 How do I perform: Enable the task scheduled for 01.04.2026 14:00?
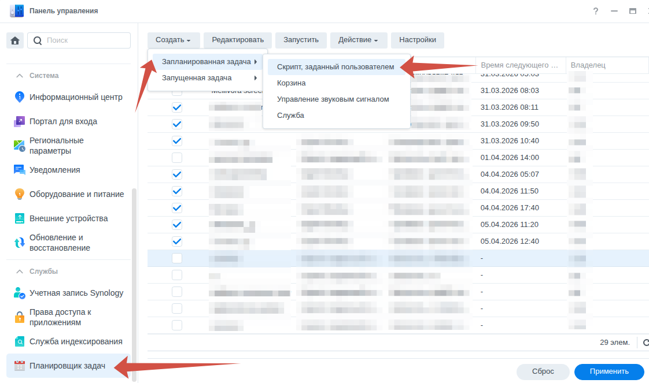(177, 158)
